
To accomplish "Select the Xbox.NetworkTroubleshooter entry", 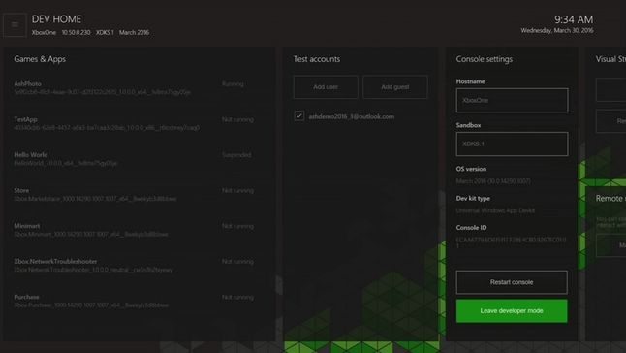I will pos(134,266).
